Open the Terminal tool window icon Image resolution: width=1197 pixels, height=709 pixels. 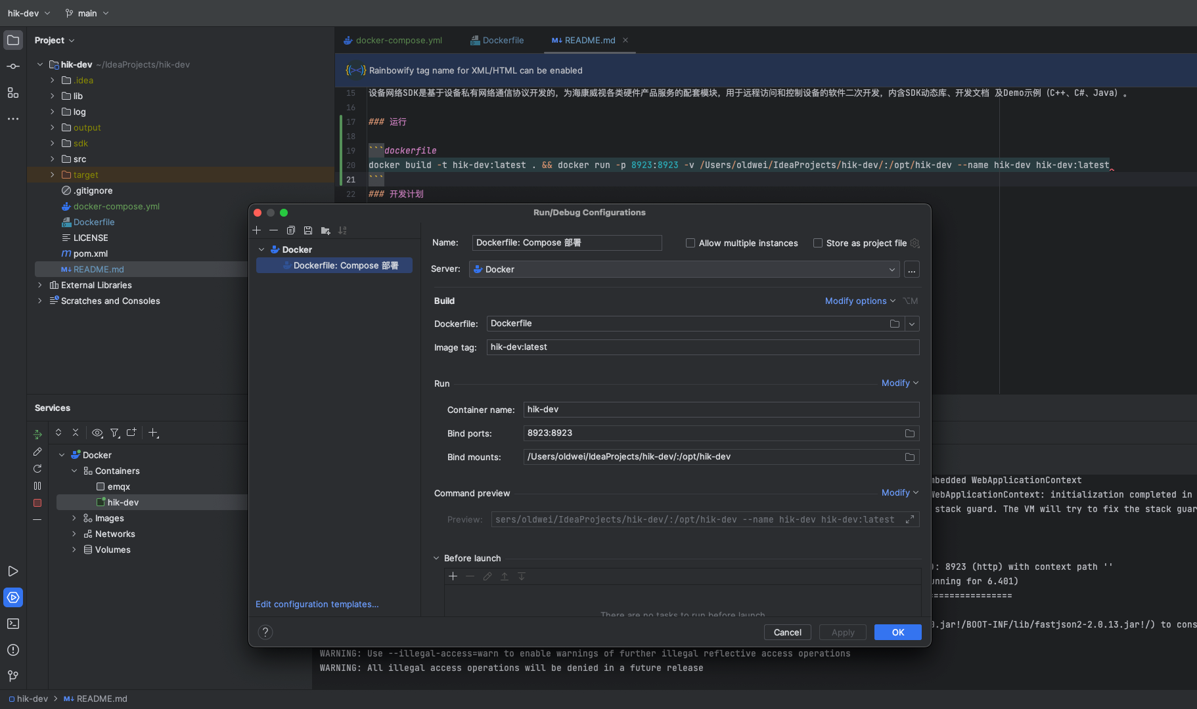click(13, 624)
